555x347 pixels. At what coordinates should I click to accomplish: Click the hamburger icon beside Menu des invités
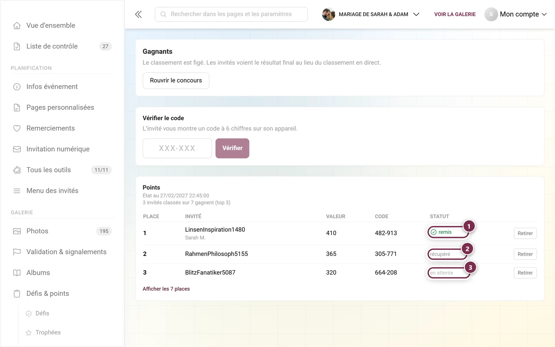(x=17, y=191)
